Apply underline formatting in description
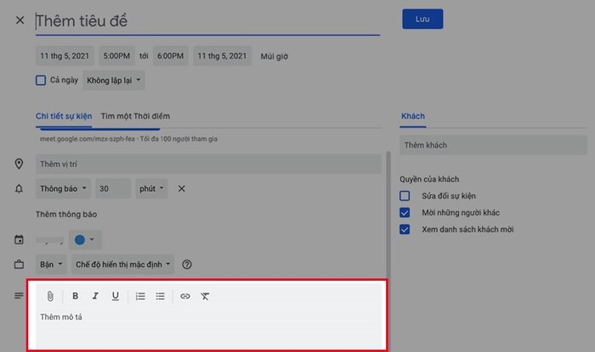The height and width of the screenshot is (352, 595). 115,296
